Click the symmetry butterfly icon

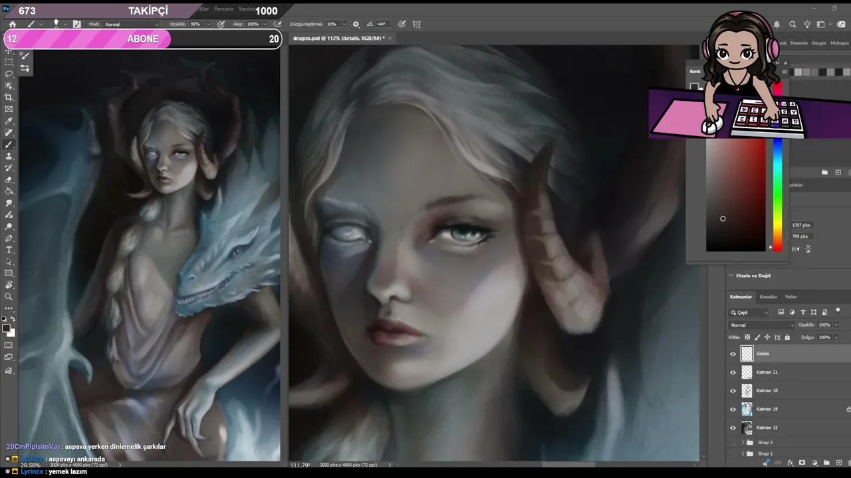(417, 24)
